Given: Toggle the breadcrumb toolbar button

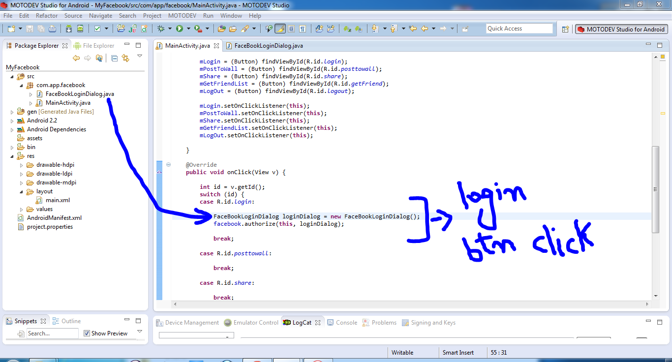Looking at the screenshot, I should [x=269, y=29].
